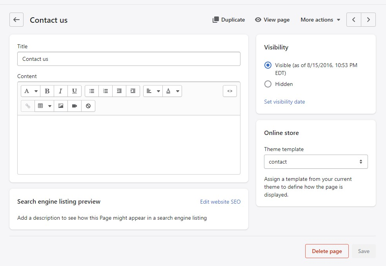Select the Visible radio option

[268, 65]
